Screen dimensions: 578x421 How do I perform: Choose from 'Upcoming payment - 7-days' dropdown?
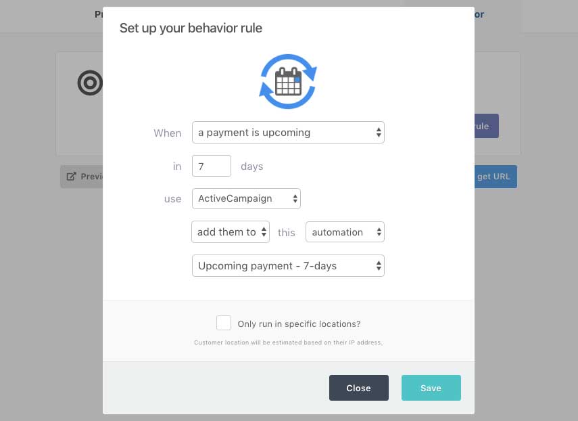pos(288,265)
